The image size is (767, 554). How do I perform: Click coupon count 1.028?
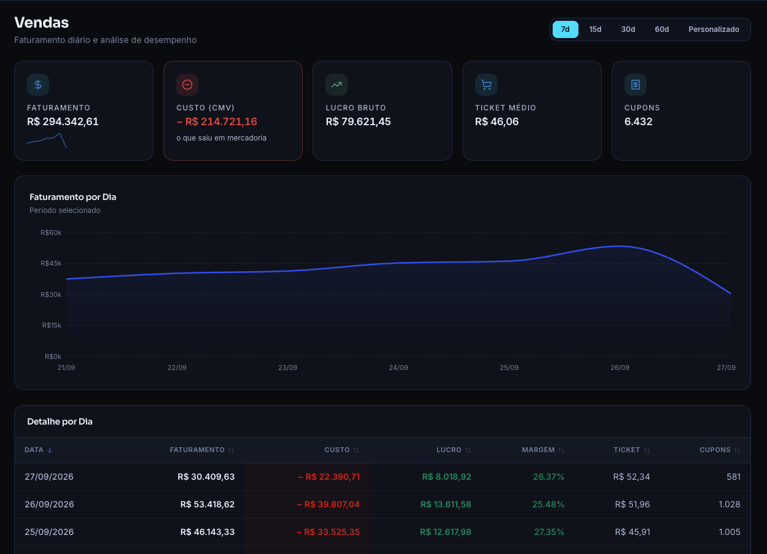click(x=730, y=504)
